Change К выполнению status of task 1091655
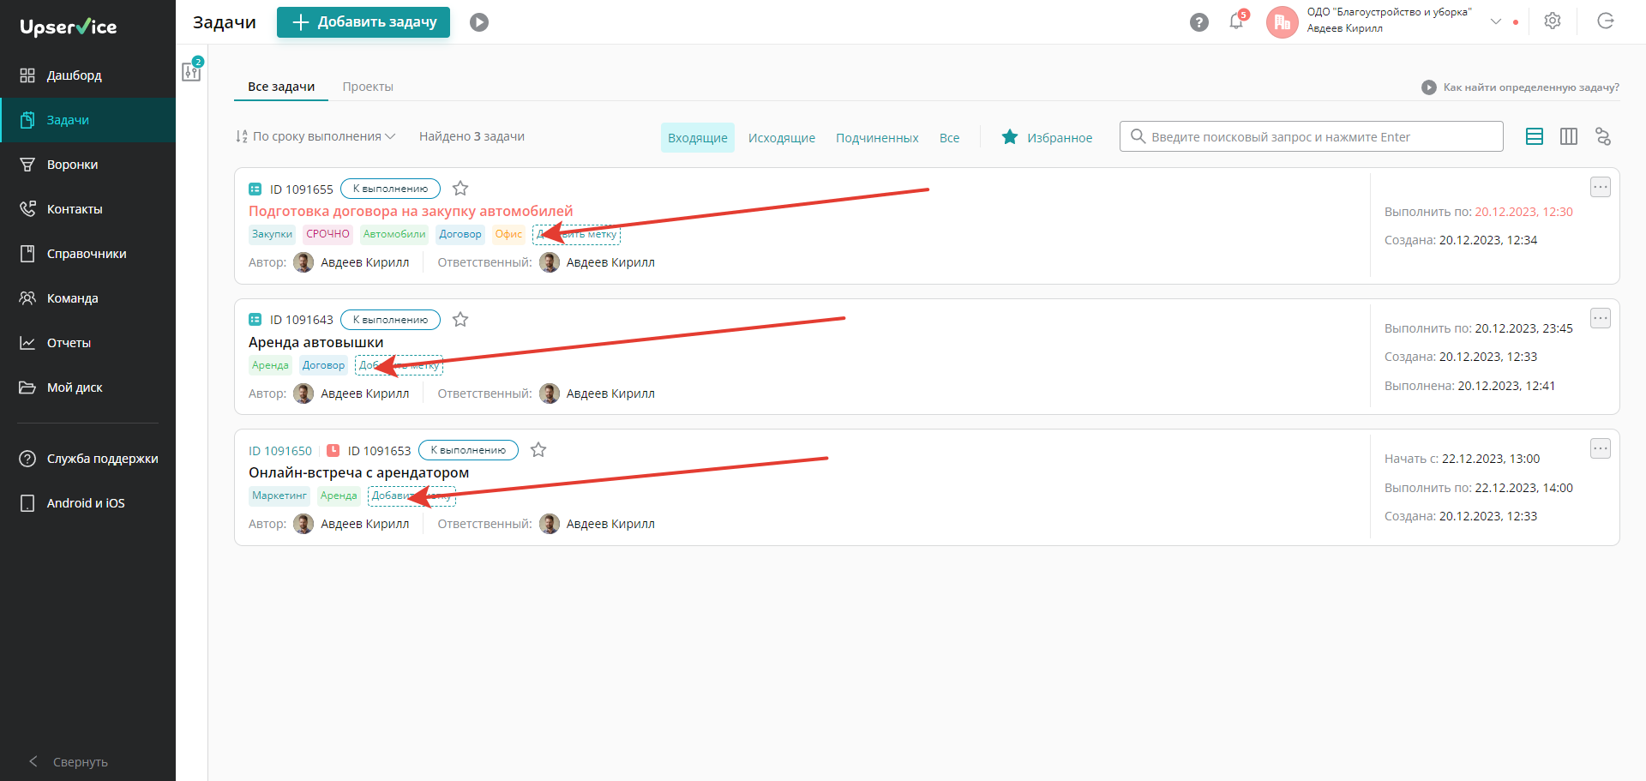Viewport: 1646px width, 781px height. point(390,189)
